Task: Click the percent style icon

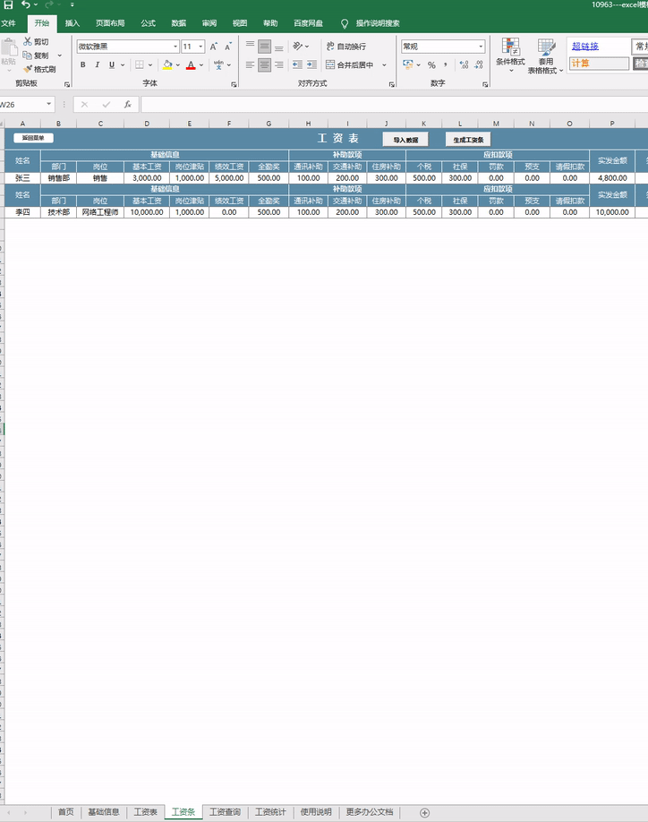Action: coord(431,65)
